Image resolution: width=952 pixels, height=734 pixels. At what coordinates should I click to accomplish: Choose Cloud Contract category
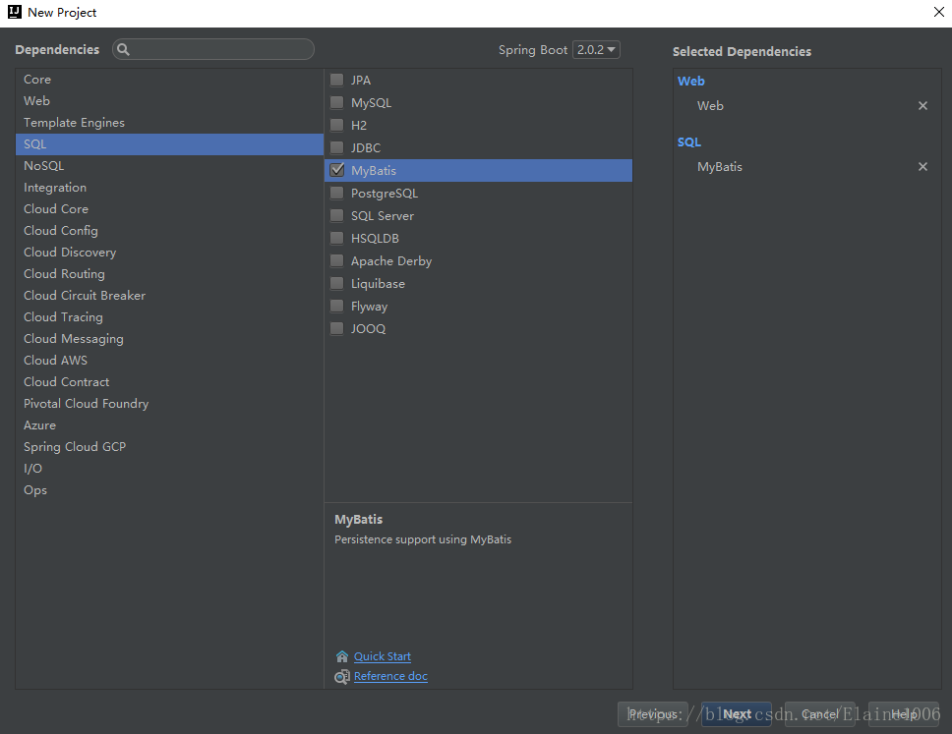pyautogui.click(x=169, y=382)
